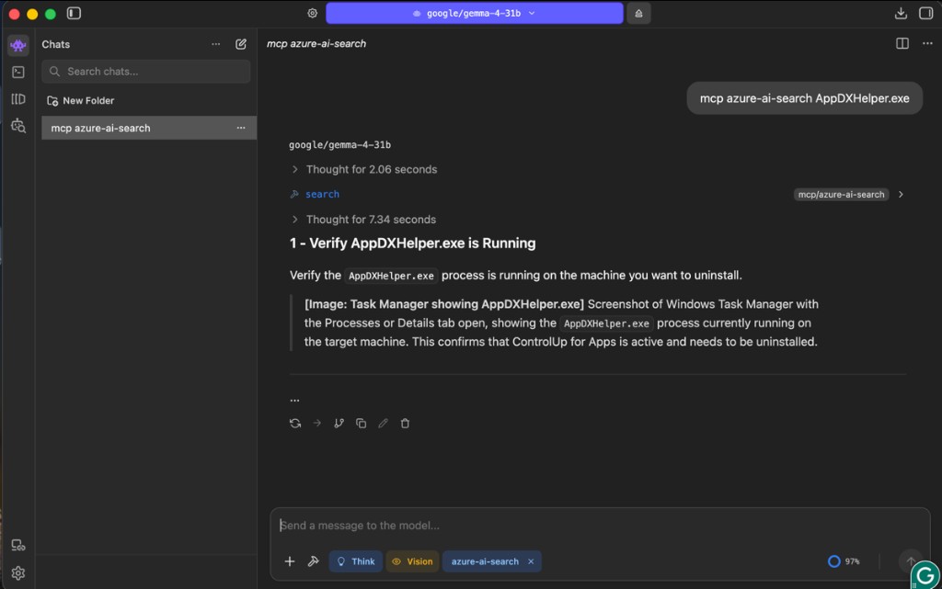Click the Grammarly G icon
The height and width of the screenshot is (589, 942).
925,575
